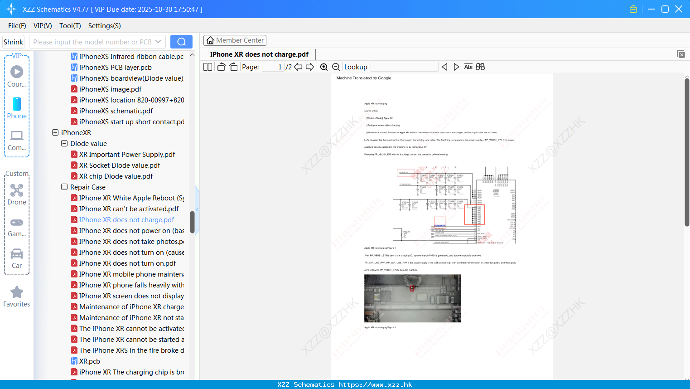Open the File(F) menu
Screen dimensions: 690x389
pyautogui.click(x=17, y=26)
